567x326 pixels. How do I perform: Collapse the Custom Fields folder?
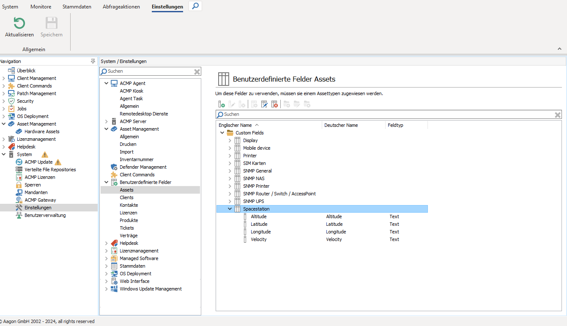pos(222,133)
